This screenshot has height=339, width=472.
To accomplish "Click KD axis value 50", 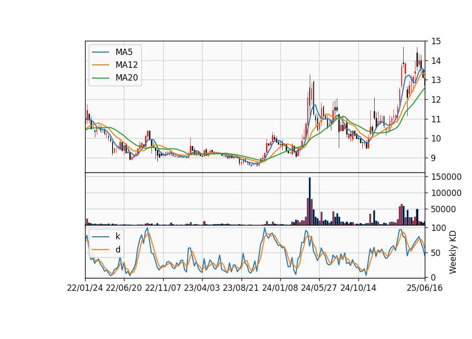I will coord(436,253).
